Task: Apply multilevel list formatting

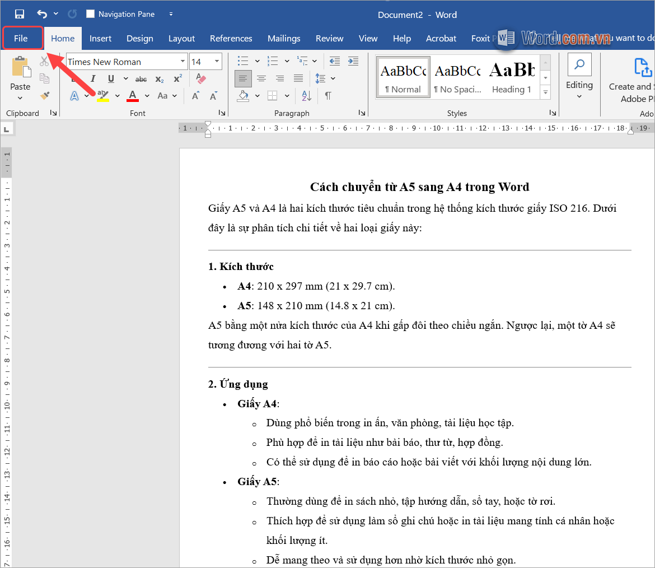Action: tap(302, 61)
